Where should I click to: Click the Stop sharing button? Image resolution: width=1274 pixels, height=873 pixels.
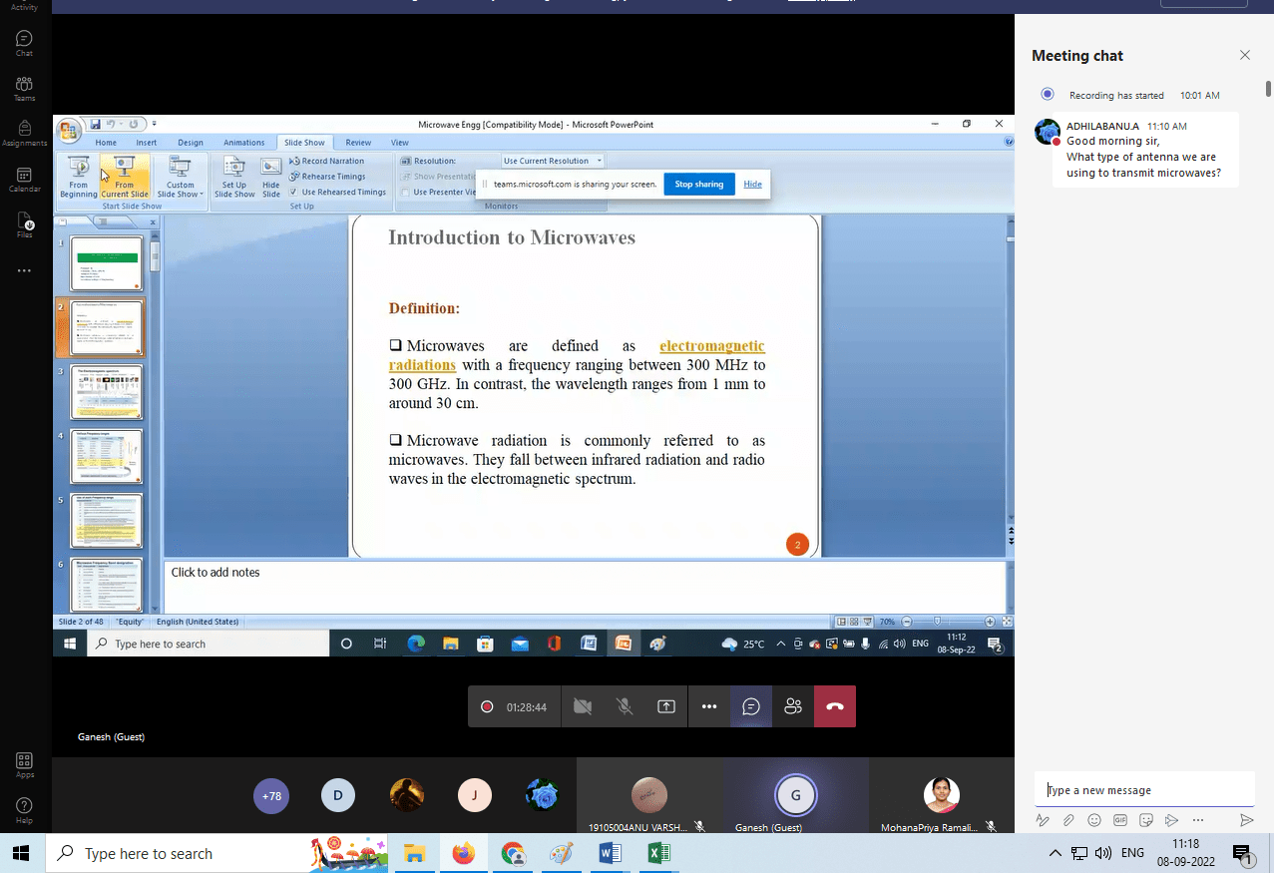click(698, 185)
